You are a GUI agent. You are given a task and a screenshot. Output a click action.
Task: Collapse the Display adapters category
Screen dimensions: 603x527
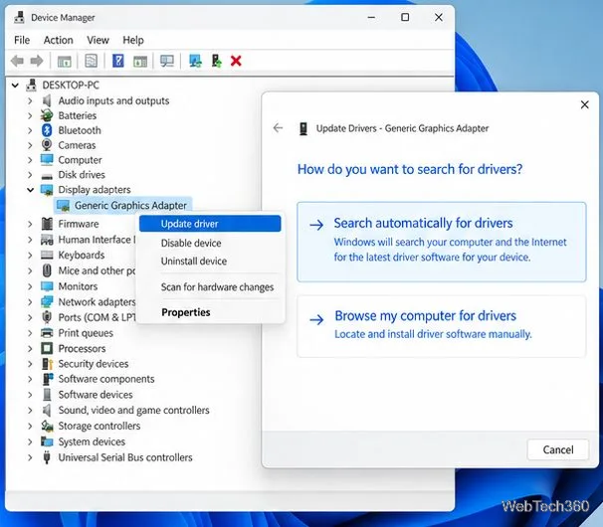coord(31,190)
